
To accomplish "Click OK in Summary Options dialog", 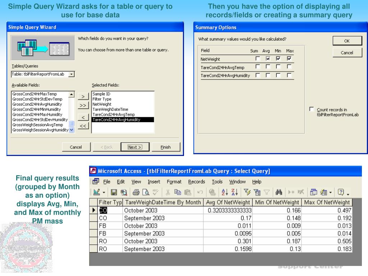I will point(347,41).
